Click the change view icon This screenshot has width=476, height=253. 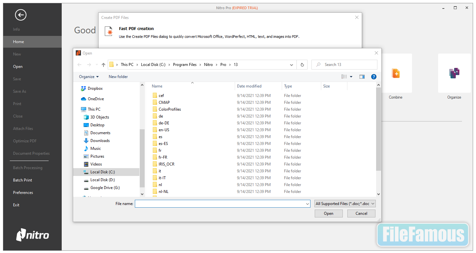344,77
